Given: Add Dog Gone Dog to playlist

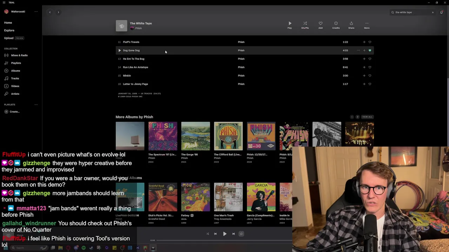Looking at the screenshot, I should 364,50.
